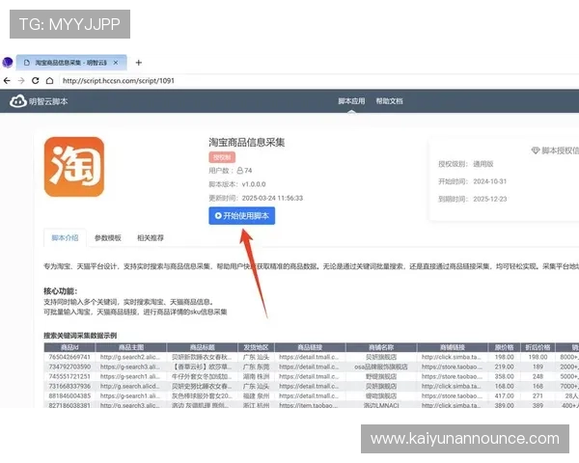Click the 商品主图 column header
The image size is (579, 463).
tap(131, 347)
